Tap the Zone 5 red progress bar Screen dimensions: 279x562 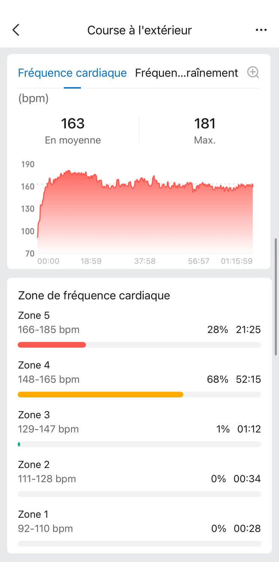point(52,345)
